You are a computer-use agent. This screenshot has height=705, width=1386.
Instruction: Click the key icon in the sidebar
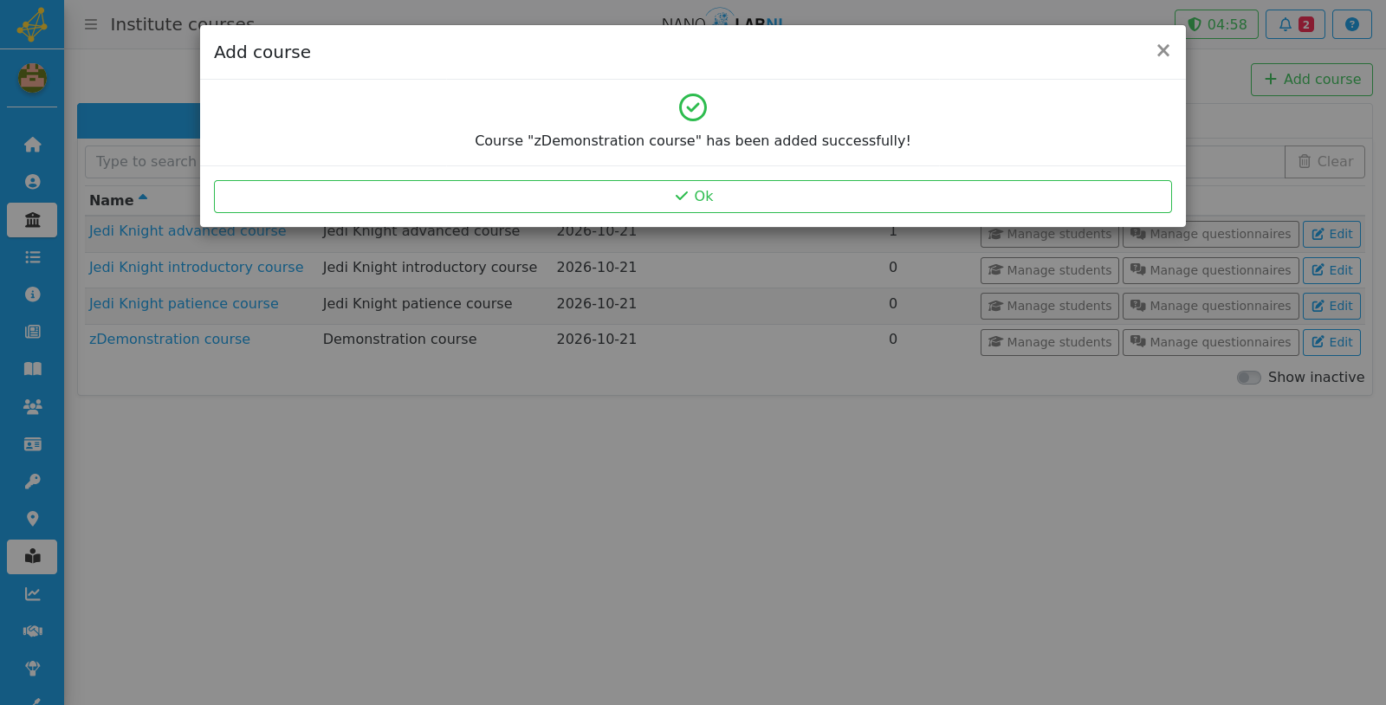32,482
